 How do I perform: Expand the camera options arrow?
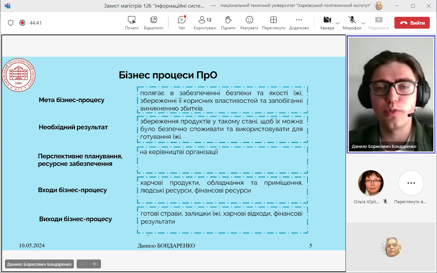coord(337,23)
